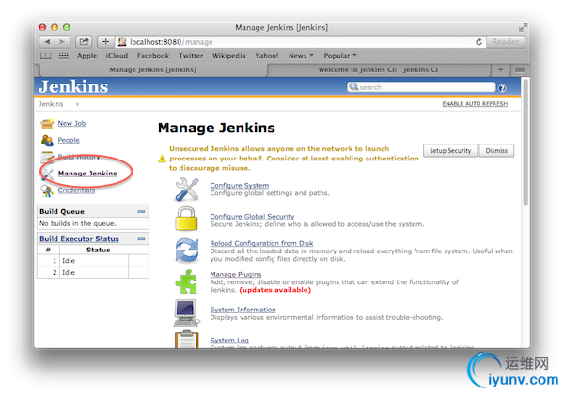Viewport: 564px width, 395px height.
Task: Open the People link
Action: pyautogui.click(x=69, y=140)
